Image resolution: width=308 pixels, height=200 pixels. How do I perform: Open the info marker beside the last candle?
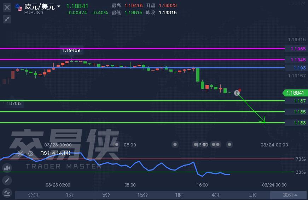pyautogui.click(x=237, y=93)
